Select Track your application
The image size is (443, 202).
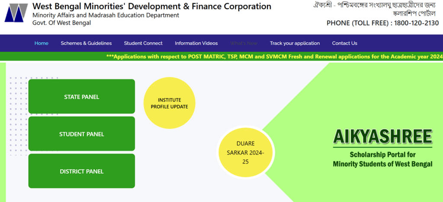pos(295,44)
